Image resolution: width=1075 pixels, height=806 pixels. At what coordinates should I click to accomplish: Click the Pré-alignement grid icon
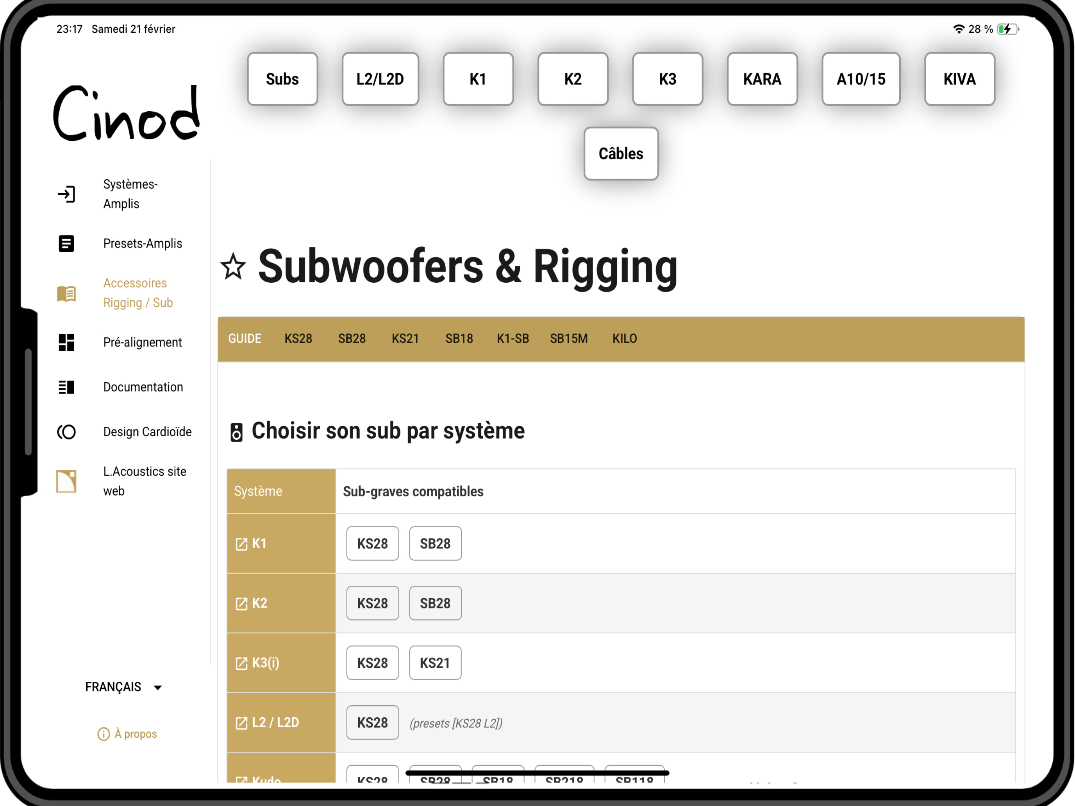click(66, 342)
